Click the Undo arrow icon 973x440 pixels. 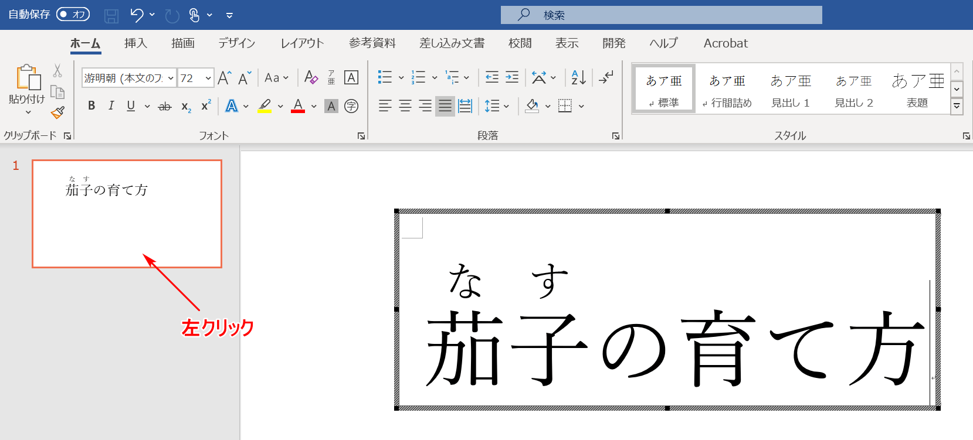pos(137,15)
